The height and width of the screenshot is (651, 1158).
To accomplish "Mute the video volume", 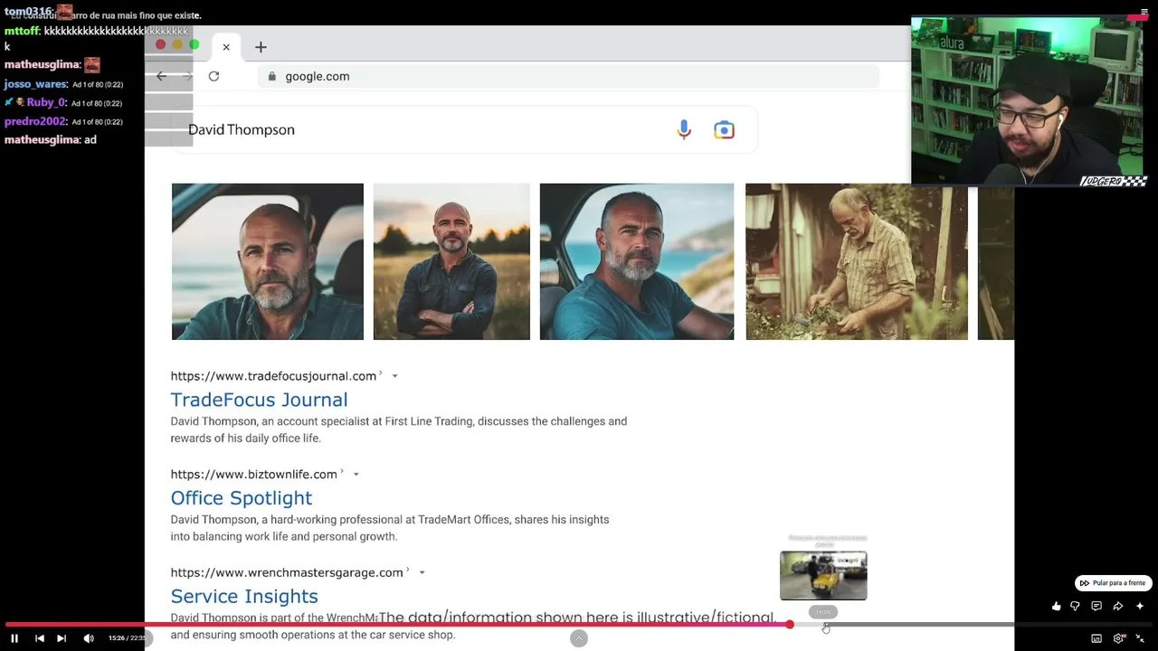I will click(89, 638).
